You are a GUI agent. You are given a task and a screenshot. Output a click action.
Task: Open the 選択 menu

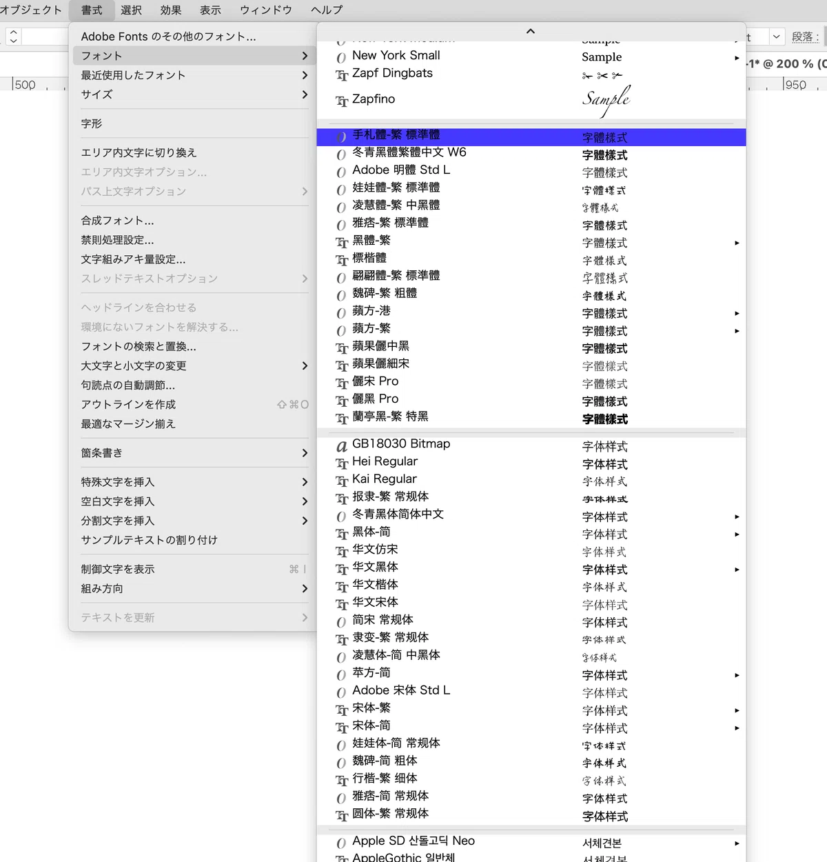click(x=131, y=10)
